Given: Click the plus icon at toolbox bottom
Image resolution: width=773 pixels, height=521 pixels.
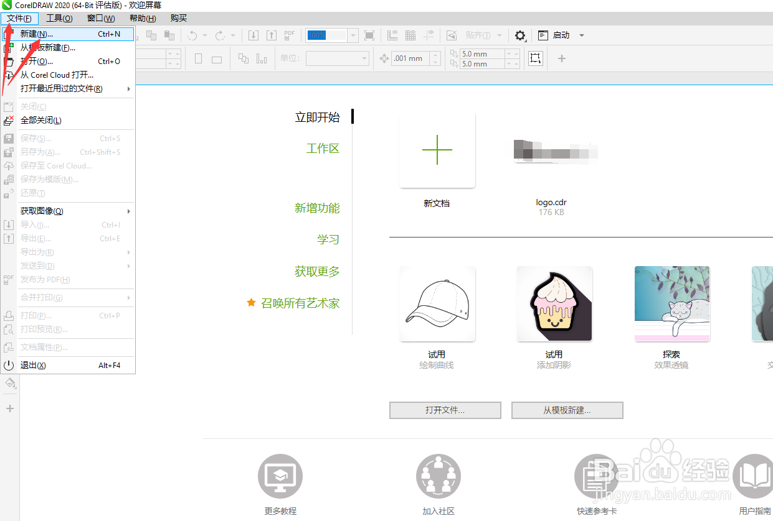Looking at the screenshot, I should coord(9,408).
